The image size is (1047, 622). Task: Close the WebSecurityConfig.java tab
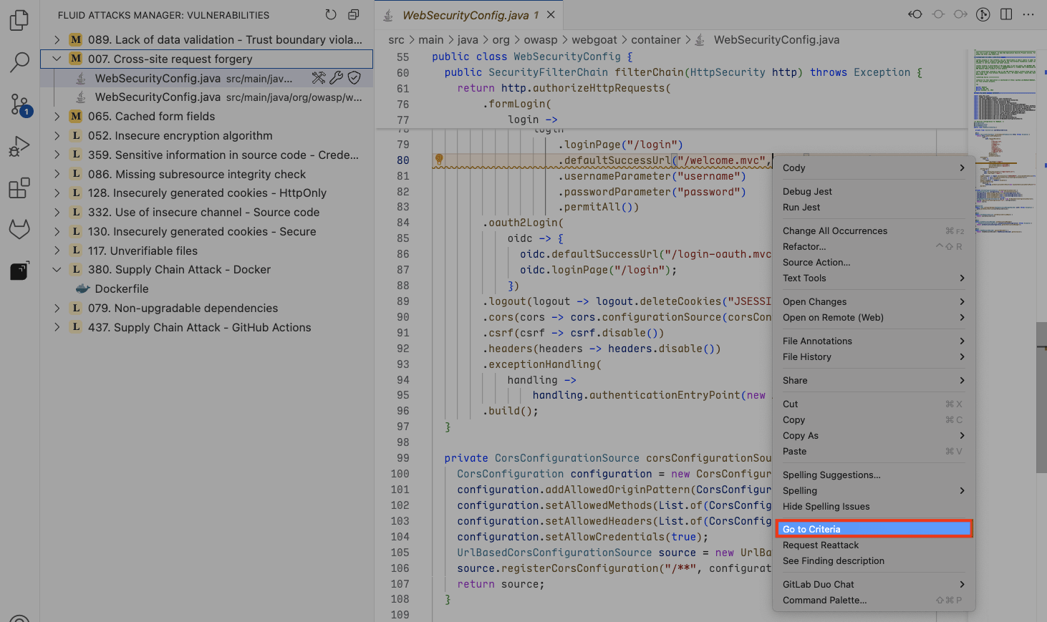pos(551,14)
